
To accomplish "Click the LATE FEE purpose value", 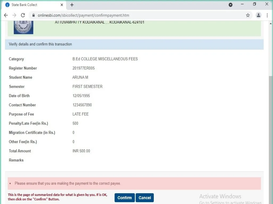I will (81, 114).
